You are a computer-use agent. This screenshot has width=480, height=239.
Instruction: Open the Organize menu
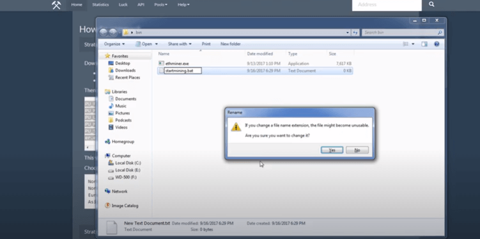click(x=114, y=44)
